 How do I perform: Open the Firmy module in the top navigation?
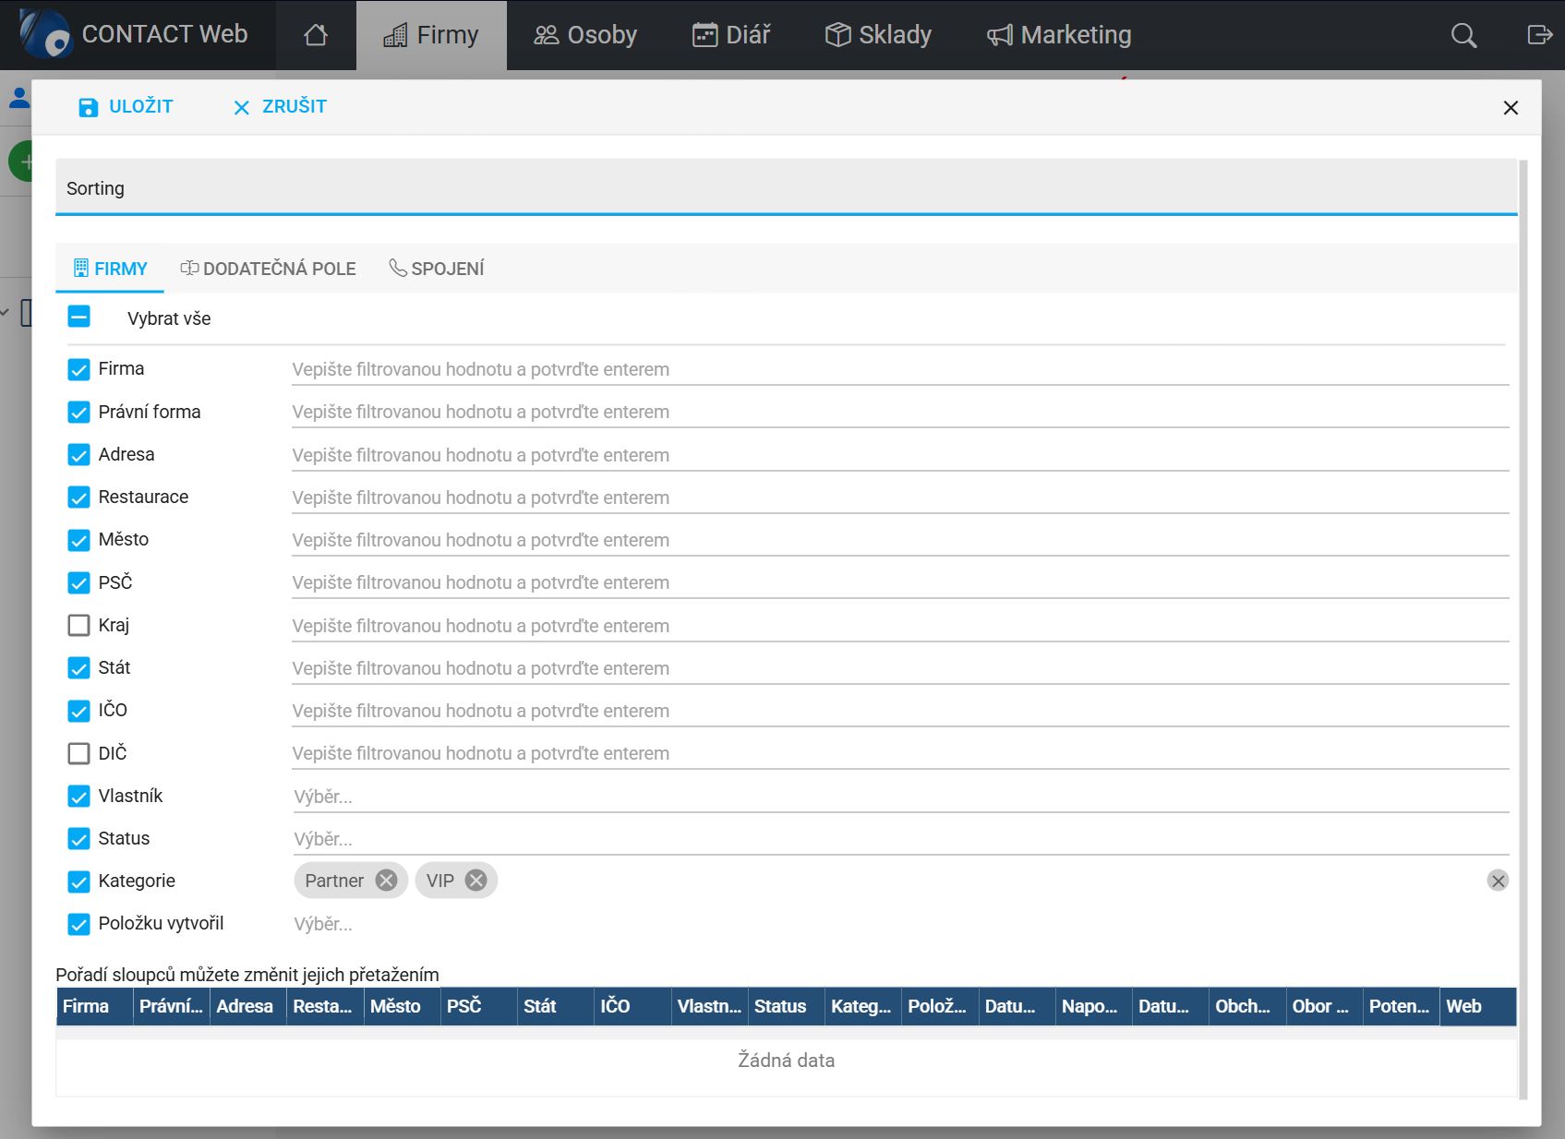[431, 35]
